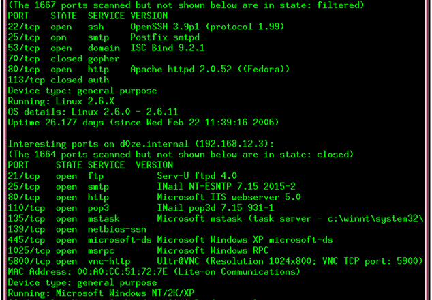Click the Ultr@VNC version text
432x300 pixels.
point(290,261)
